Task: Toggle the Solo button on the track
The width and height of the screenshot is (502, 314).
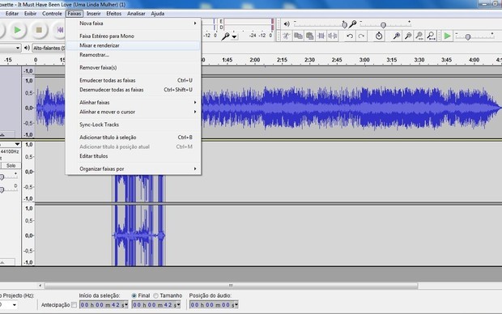Action: click(11, 165)
